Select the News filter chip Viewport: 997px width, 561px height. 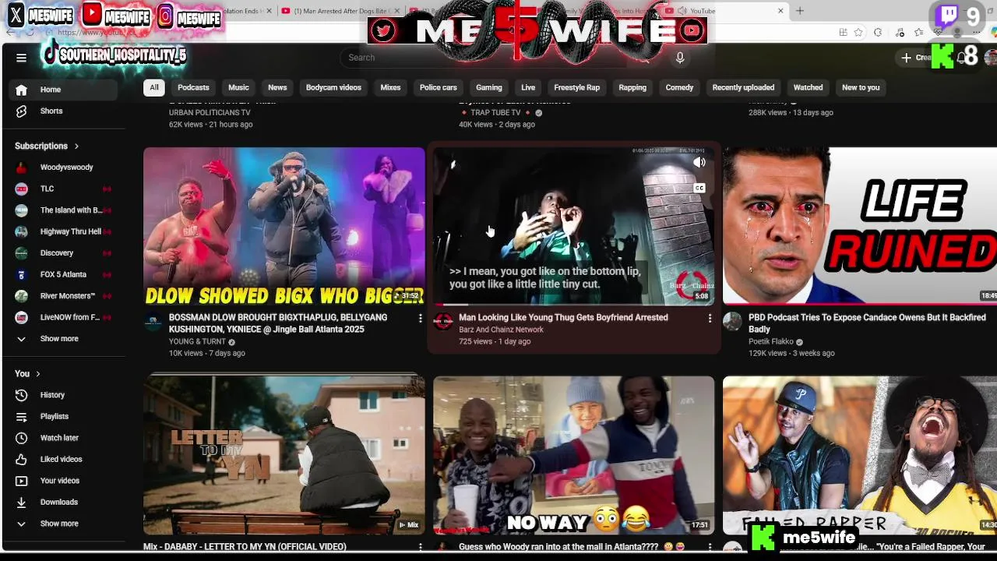277,88
